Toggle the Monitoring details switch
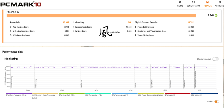 216,59
